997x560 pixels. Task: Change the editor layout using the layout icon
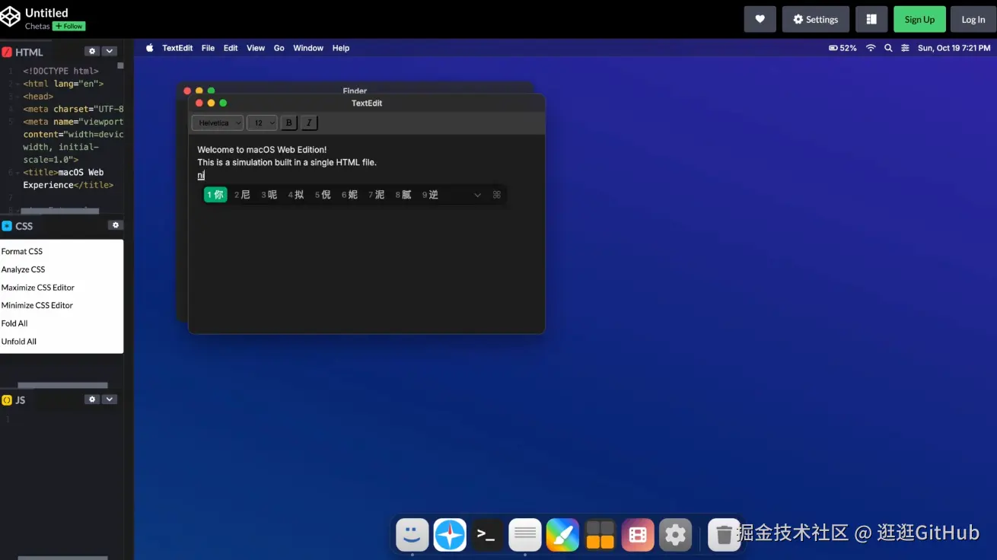point(871,20)
